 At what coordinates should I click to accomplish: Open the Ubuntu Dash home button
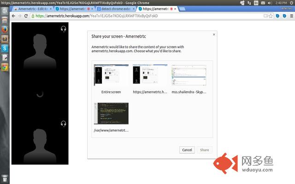(5, 11)
